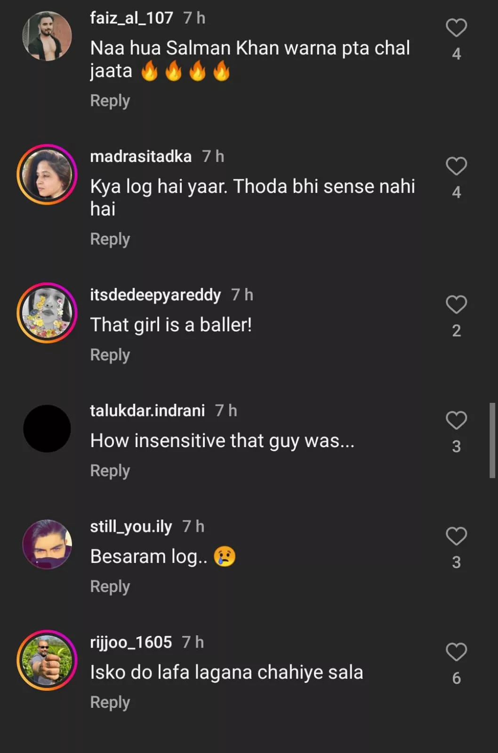
Task: Reply to talukdar.indrani's comment
Action: point(110,471)
